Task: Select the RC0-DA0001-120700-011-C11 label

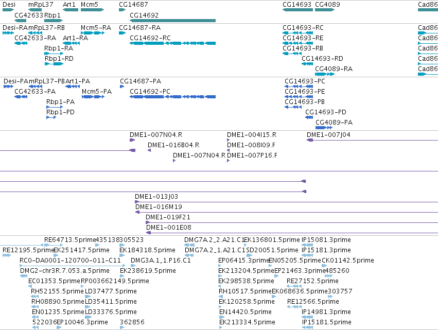Action: 70,260
